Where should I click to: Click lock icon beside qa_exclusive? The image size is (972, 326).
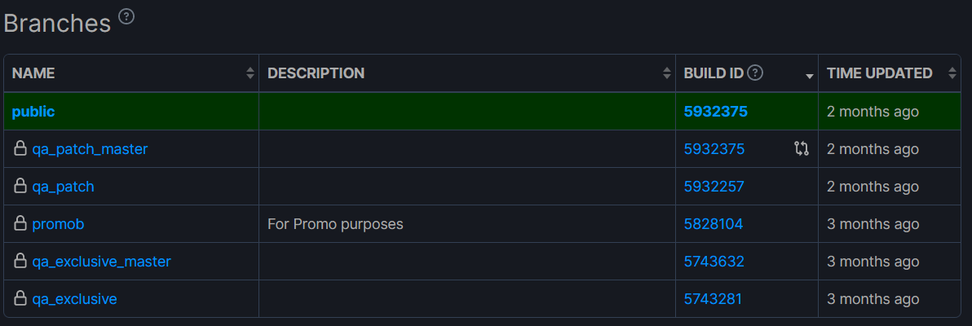[20, 298]
